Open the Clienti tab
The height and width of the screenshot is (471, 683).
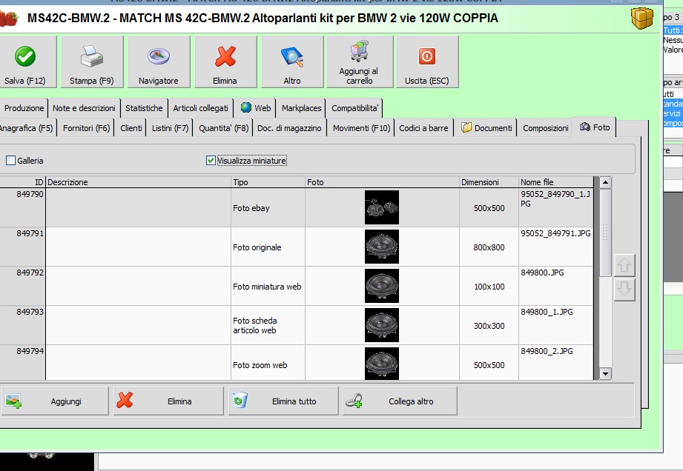point(131,128)
